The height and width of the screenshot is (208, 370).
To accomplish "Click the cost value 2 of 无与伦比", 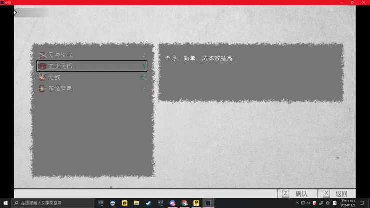I will [144, 55].
